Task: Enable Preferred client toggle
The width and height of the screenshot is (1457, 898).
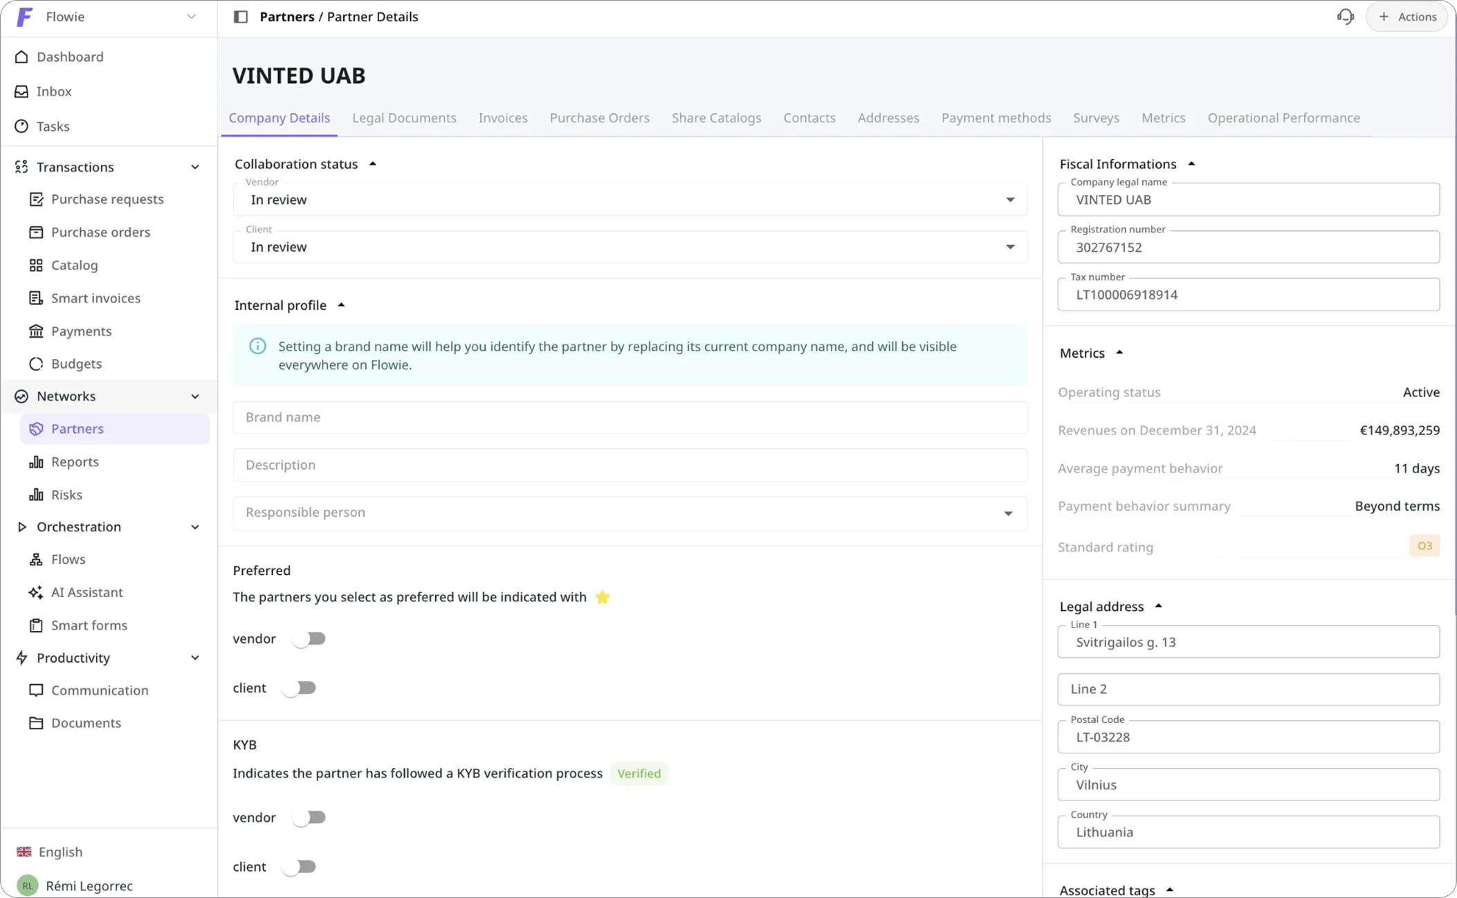Action: (x=299, y=688)
